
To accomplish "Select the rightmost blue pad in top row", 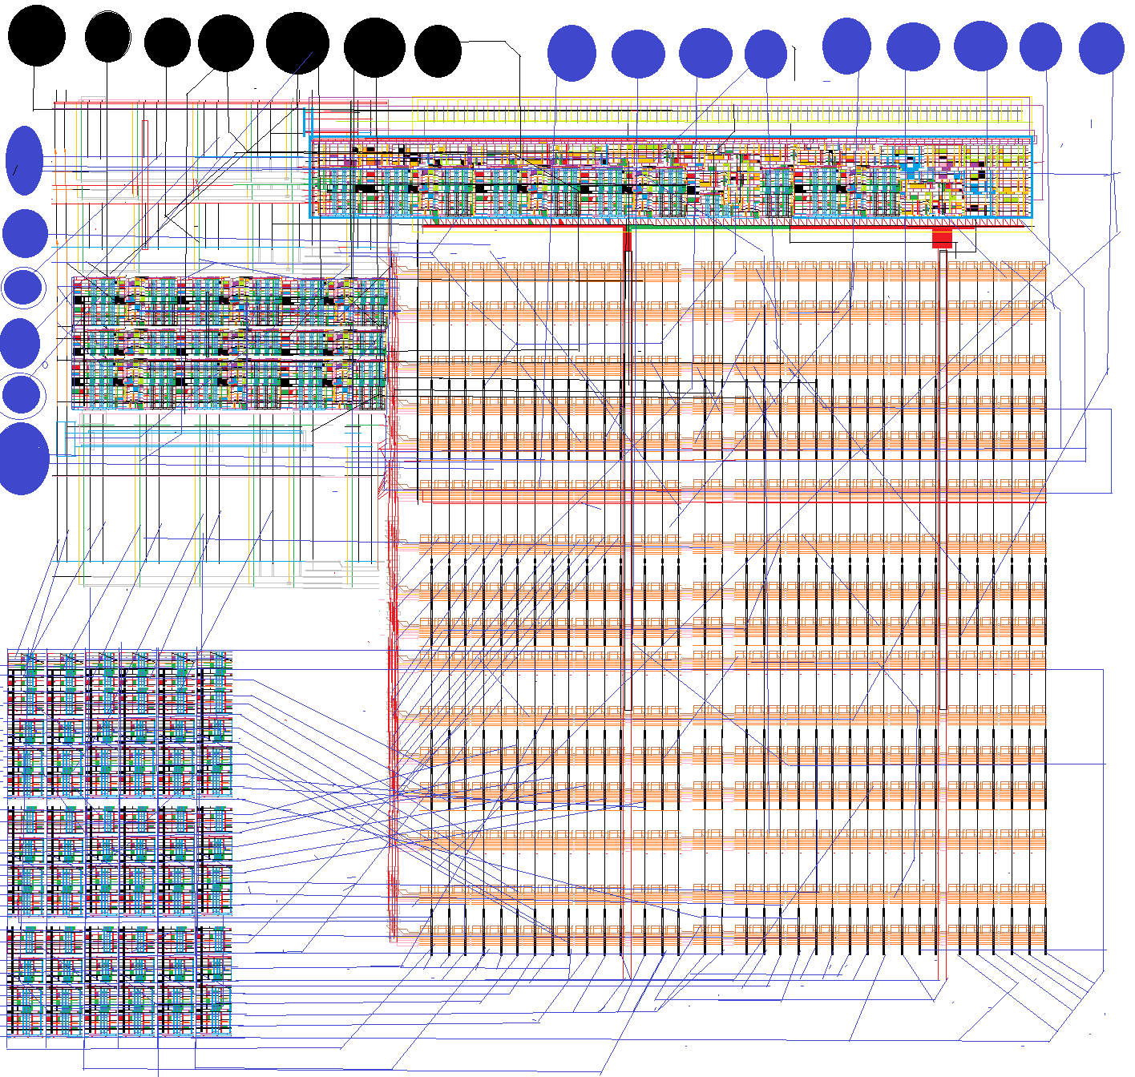I will tap(1101, 48).
